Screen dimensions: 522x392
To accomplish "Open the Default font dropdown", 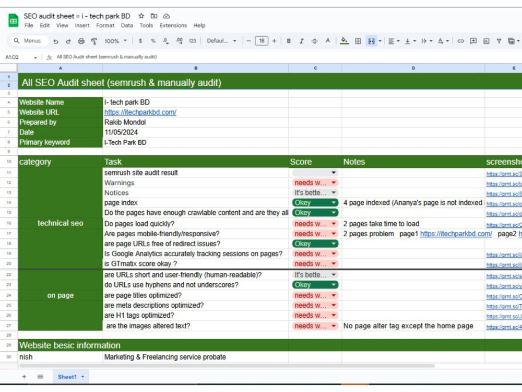I will point(221,41).
